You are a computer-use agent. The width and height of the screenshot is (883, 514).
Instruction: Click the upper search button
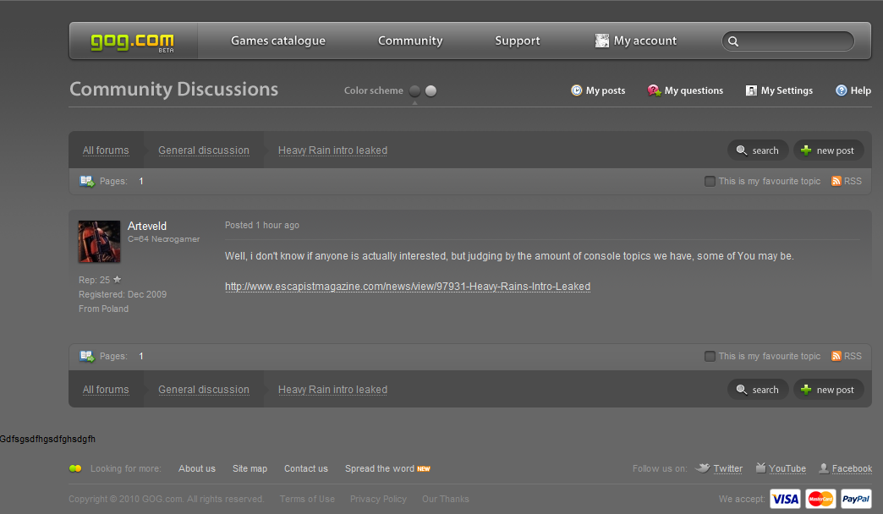click(758, 150)
